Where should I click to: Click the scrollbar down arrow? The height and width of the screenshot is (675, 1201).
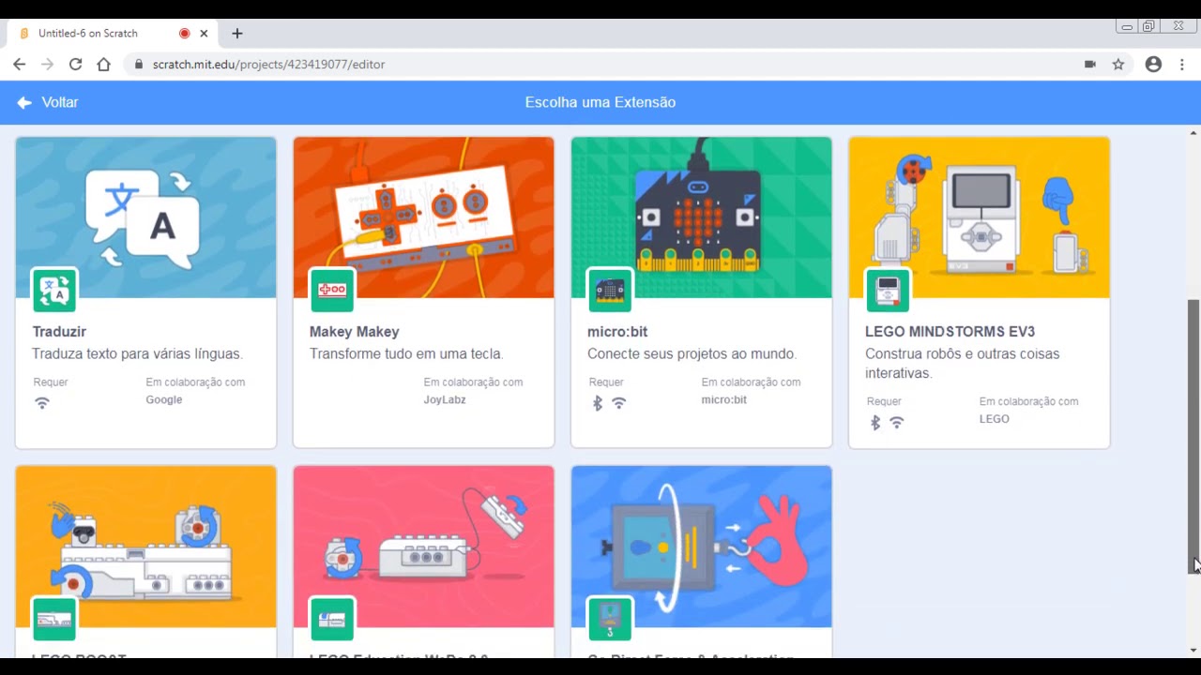tap(1193, 650)
